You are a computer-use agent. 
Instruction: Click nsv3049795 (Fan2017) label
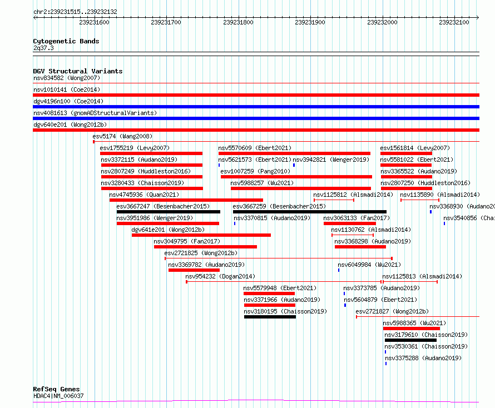(187, 241)
